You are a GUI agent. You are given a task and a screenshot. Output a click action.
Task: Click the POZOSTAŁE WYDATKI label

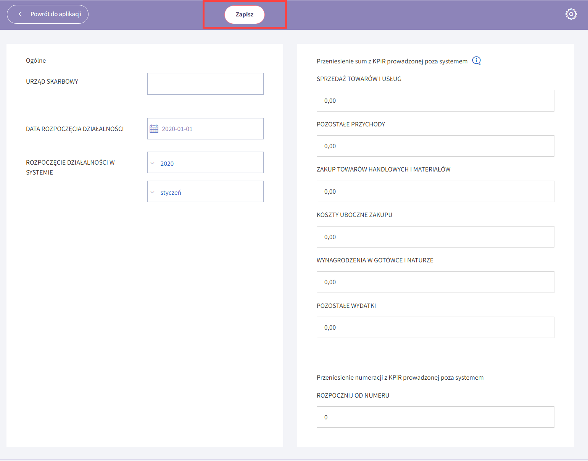[x=346, y=306]
